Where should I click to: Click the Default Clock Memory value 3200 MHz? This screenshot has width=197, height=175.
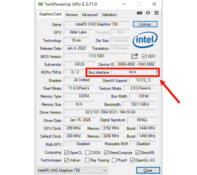[x=111, y=136]
